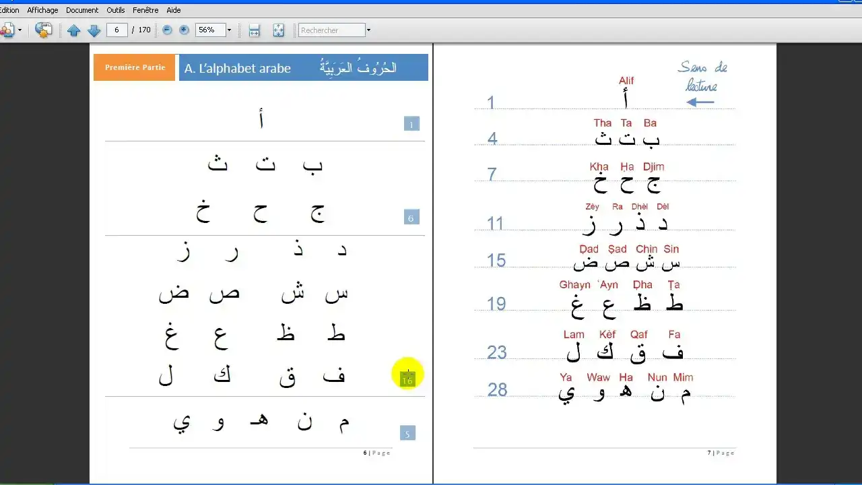Click the 56% zoom value field
The image size is (862, 485).
(209, 30)
